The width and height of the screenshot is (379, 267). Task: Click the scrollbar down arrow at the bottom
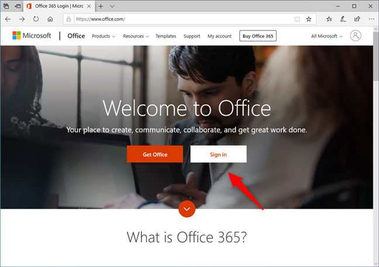click(x=376, y=264)
